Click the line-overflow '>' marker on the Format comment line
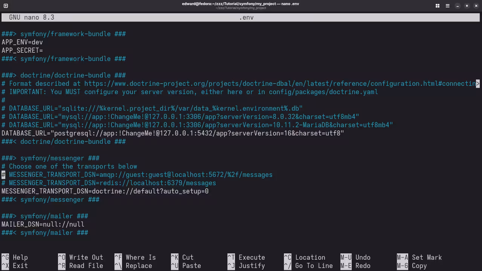This screenshot has width=482, height=271. (x=478, y=84)
